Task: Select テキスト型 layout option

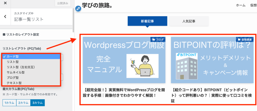Action: [31, 83]
